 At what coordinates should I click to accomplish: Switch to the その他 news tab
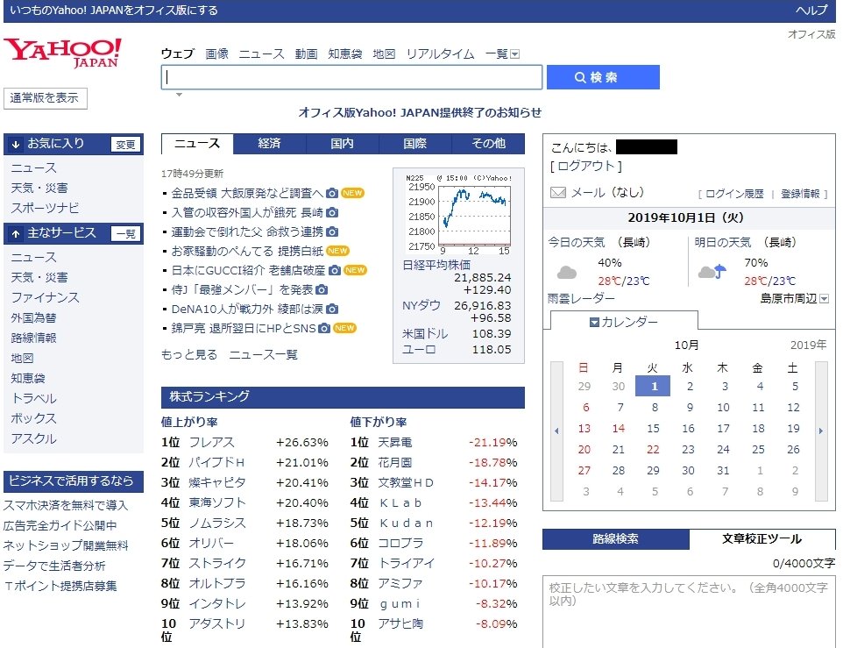pyautogui.click(x=488, y=144)
